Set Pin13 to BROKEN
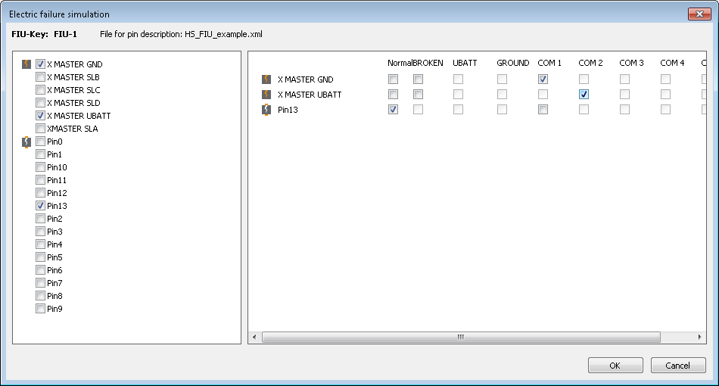This screenshot has width=719, height=386. tap(418, 110)
